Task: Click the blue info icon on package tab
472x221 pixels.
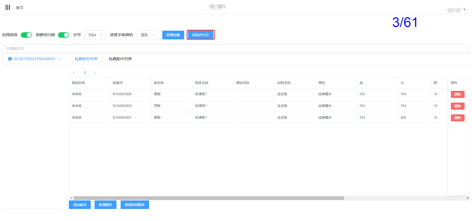Action: click(10, 59)
